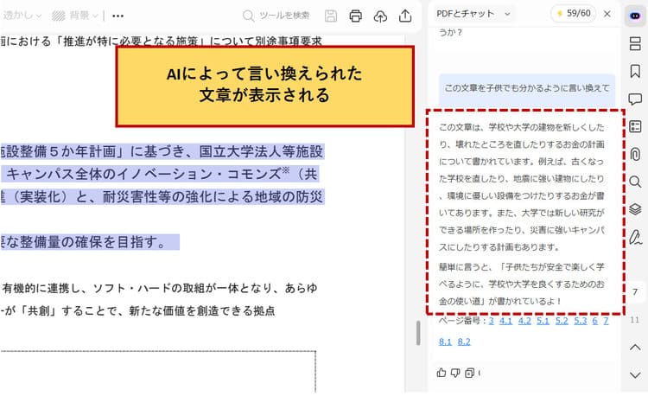Click the thumbs up feedback icon

coord(442,373)
